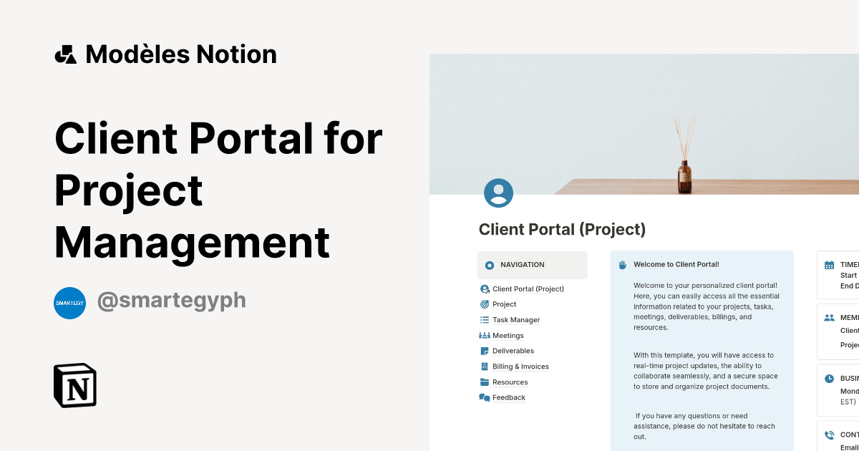Image resolution: width=859 pixels, height=451 pixels.
Task: Select the Feedback chat bubbles icon
Action: tap(485, 397)
